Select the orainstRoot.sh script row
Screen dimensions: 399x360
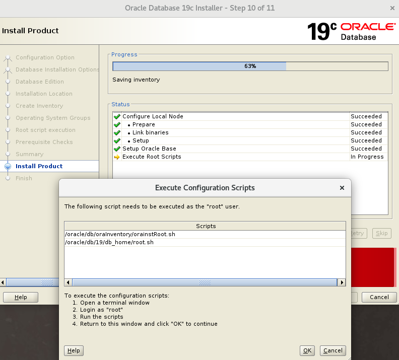click(x=205, y=234)
